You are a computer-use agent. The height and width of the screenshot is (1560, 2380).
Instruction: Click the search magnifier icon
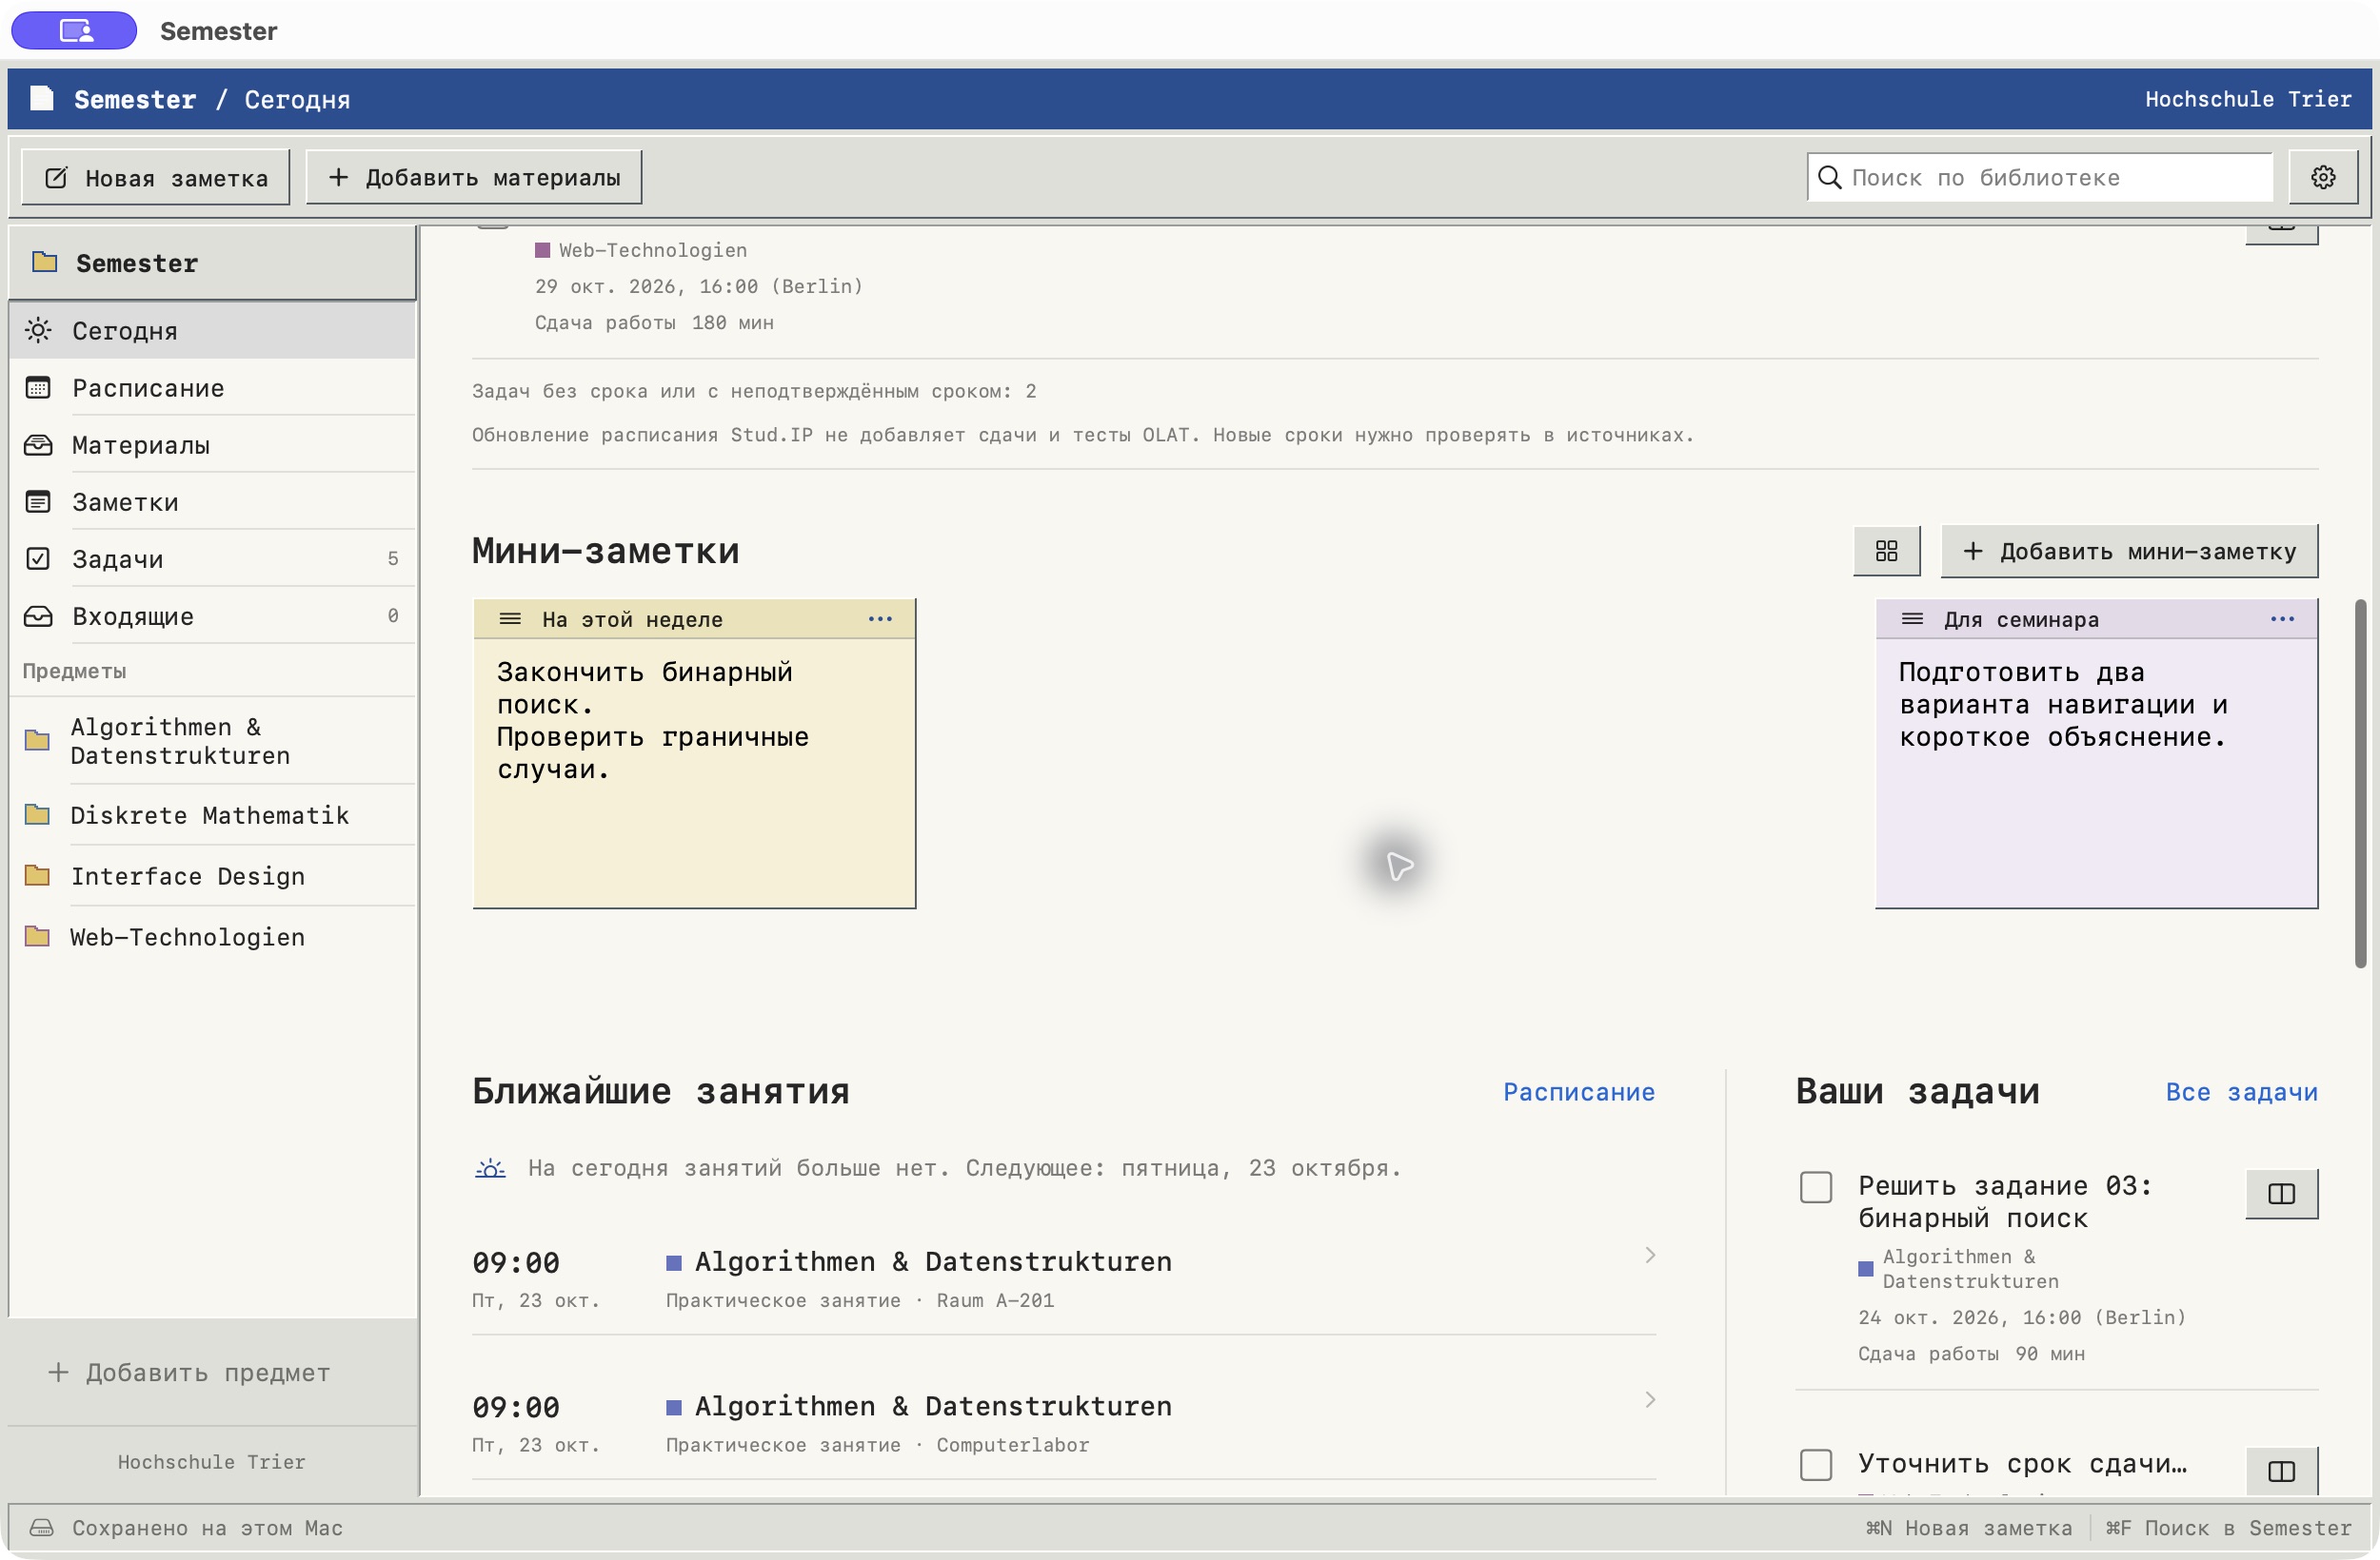pyautogui.click(x=1829, y=177)
